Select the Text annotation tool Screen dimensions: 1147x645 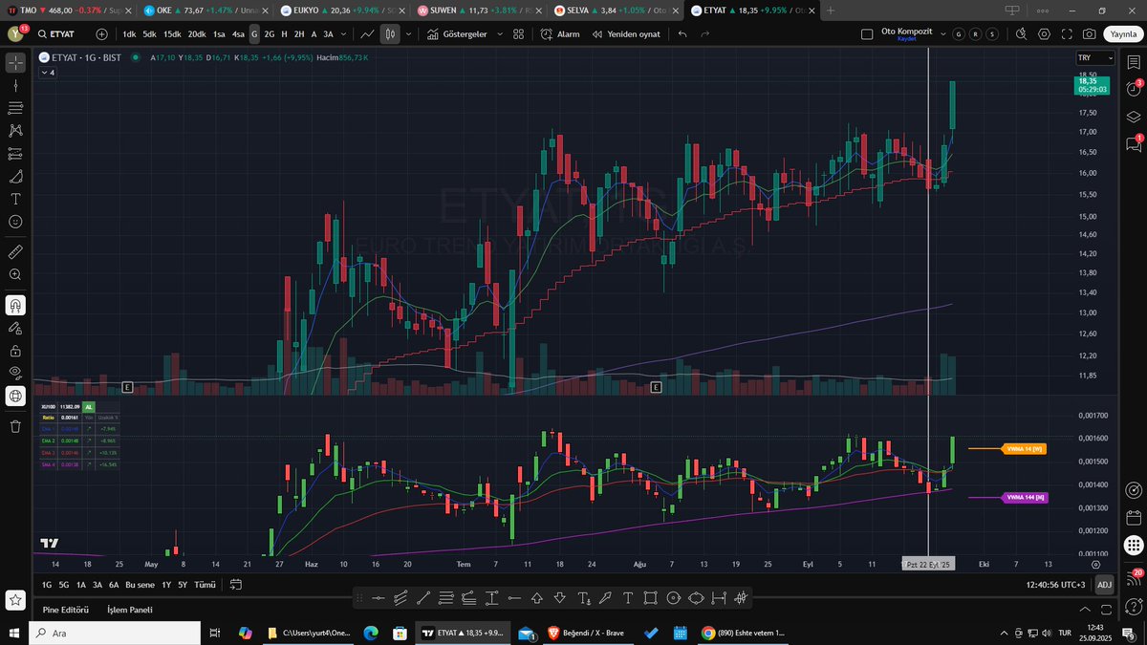(15, 199)
